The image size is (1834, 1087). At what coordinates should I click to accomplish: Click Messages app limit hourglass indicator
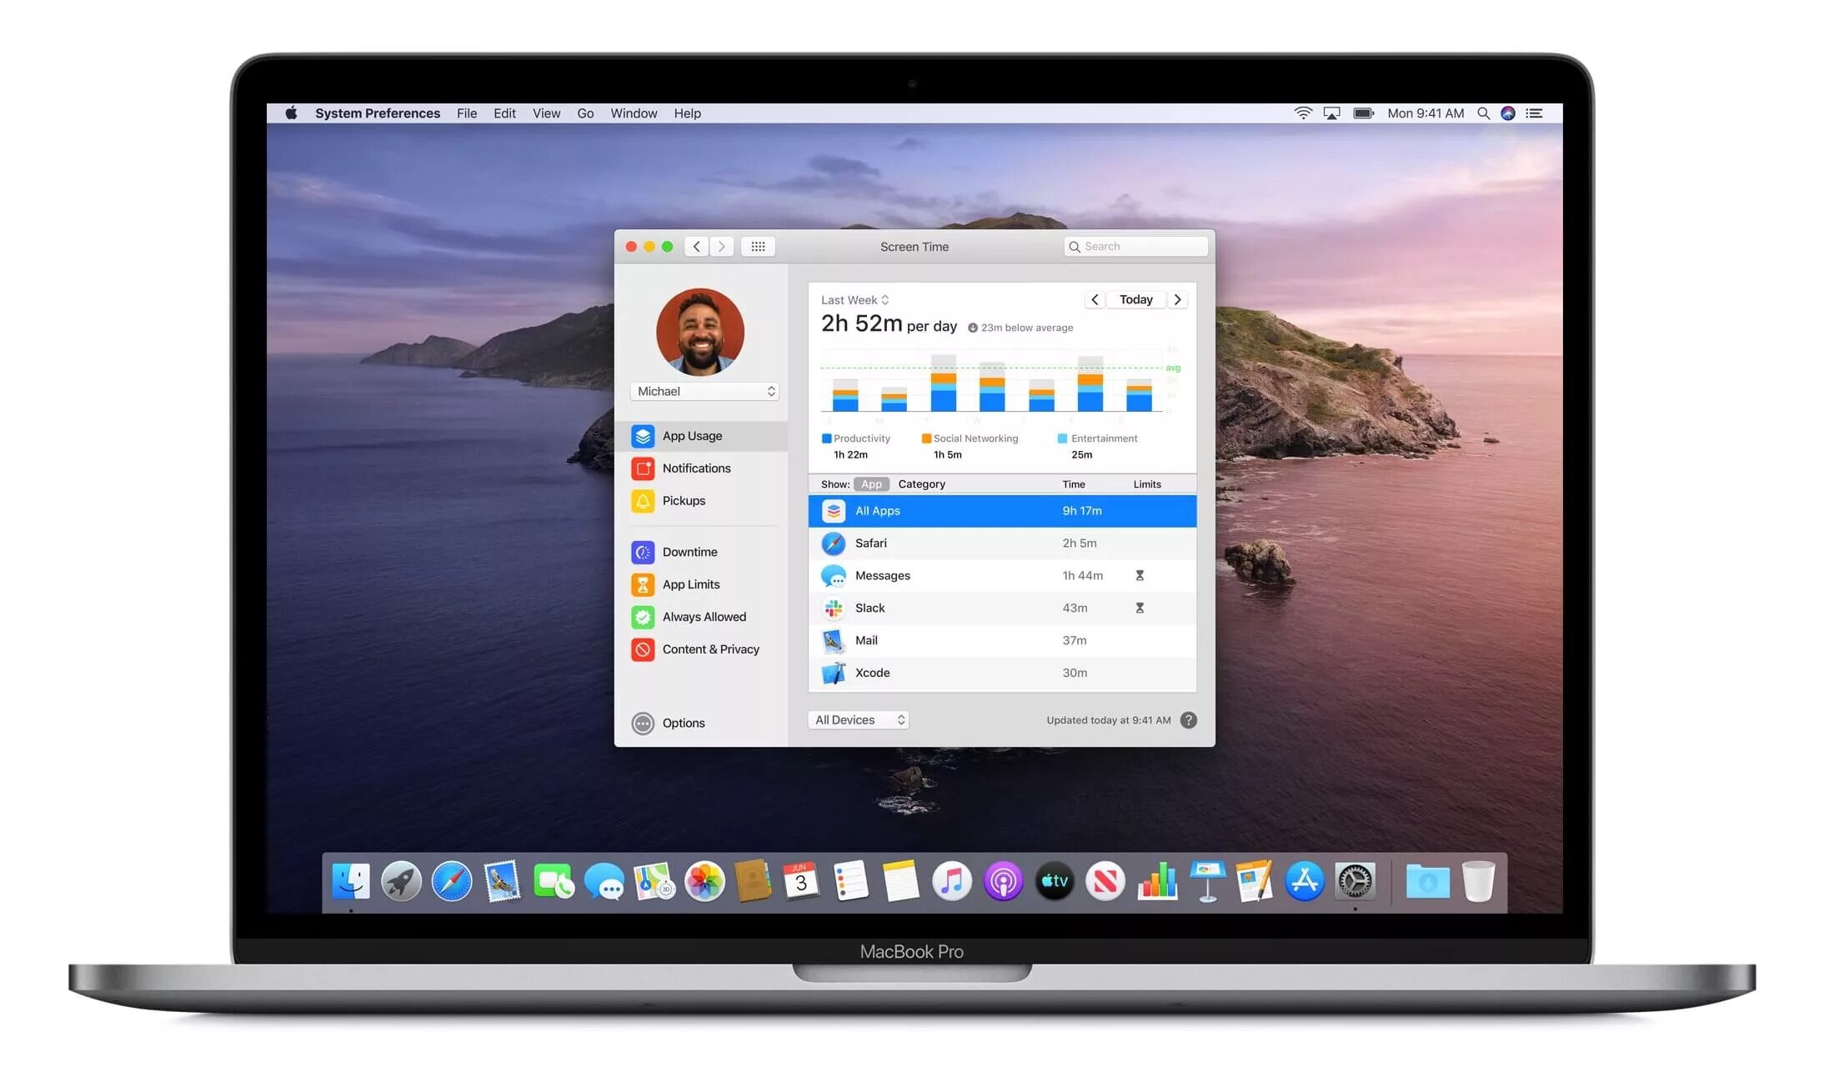(x=1140, y=576)
